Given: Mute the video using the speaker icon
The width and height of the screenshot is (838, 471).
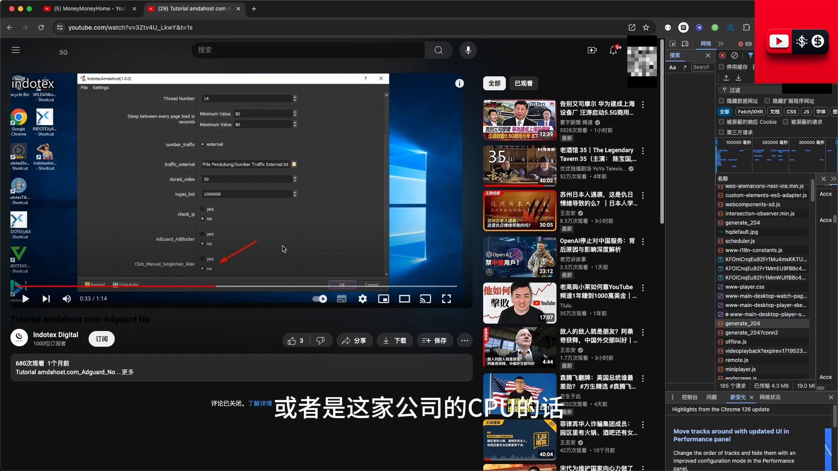Looking at the screenshot, I should click(x=66, y=299).
